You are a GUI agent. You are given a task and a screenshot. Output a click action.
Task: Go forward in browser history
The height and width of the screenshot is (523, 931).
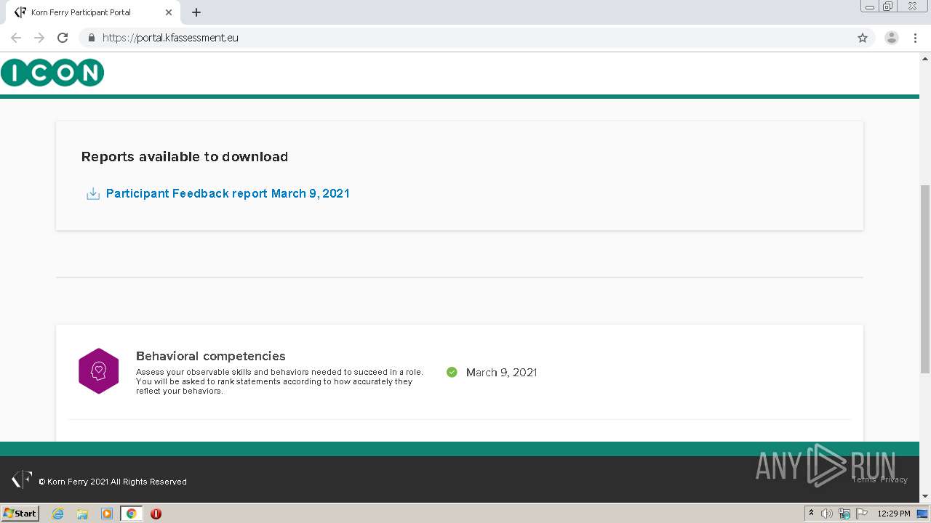point(39,38)
